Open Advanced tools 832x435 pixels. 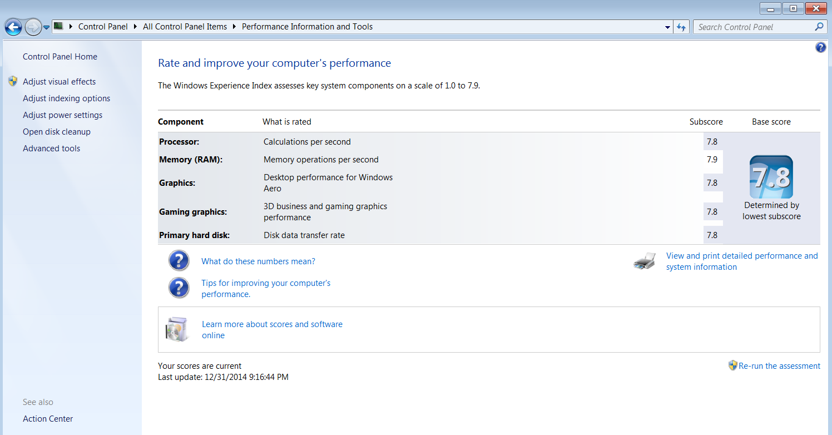(52, 149)
